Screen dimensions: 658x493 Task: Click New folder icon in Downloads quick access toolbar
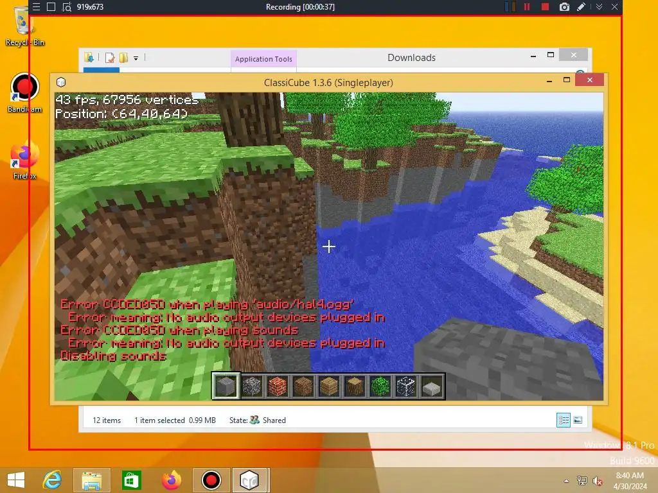click(x=123, y=58)
